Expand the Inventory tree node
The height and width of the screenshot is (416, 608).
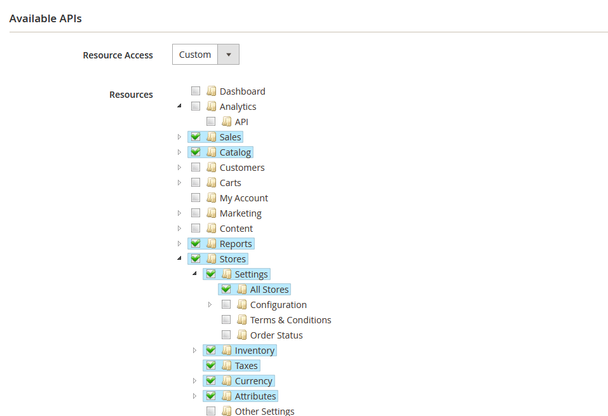pyautogui.click(x=194, y=350)
